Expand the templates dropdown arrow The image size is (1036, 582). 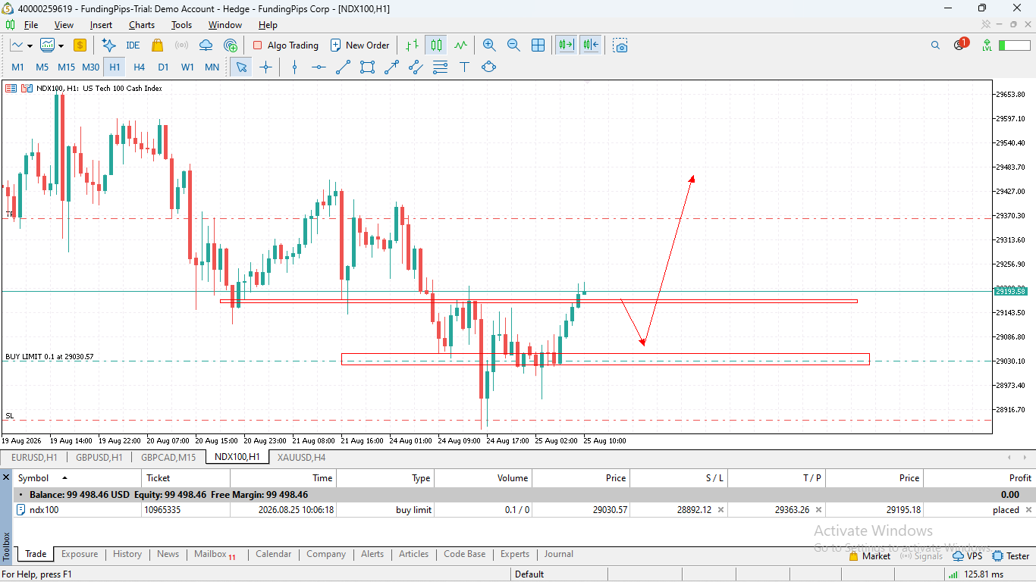(61, 45)
